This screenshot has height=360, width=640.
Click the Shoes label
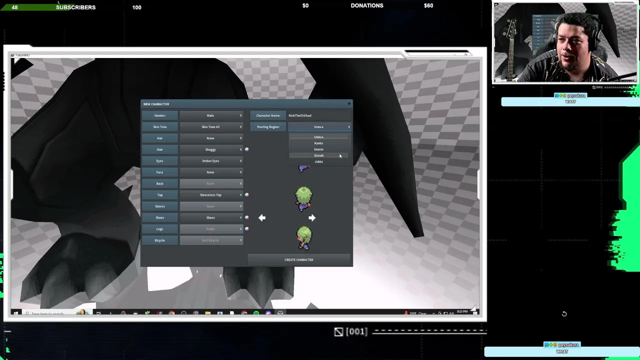pyautogui.click(x=160, y=217)
